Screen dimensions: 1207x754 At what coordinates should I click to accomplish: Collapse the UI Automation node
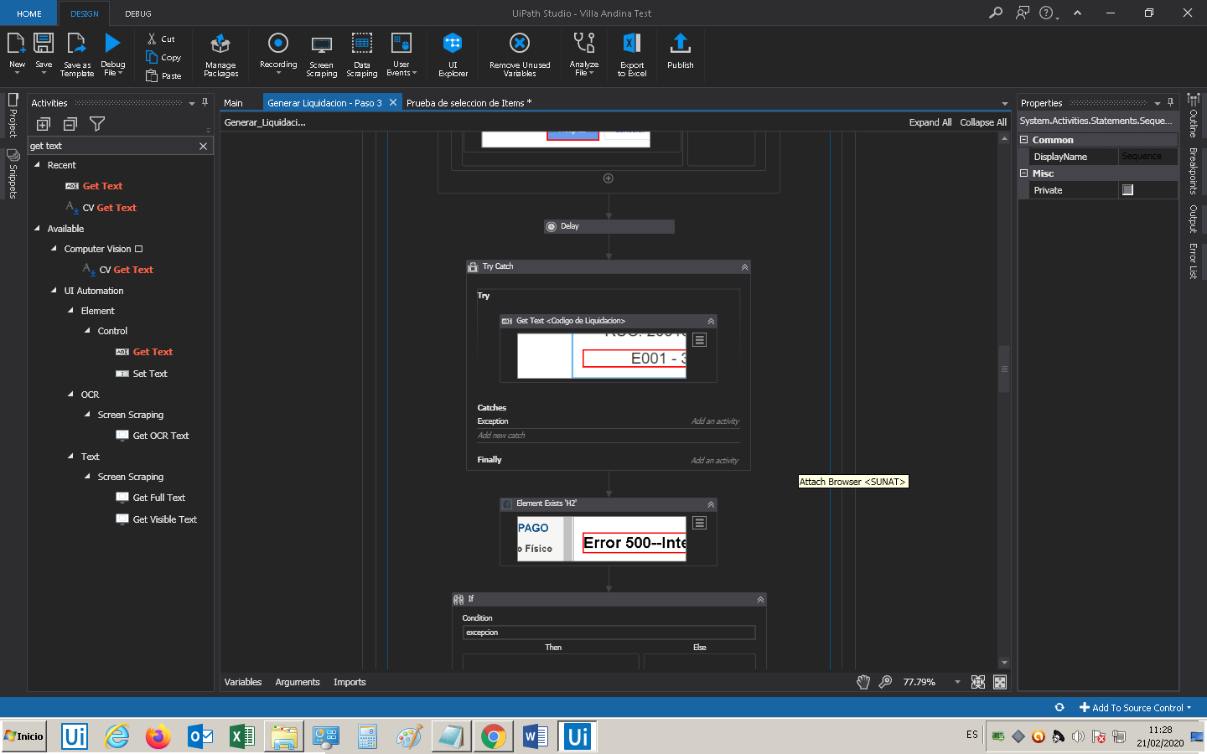point(54,291)
